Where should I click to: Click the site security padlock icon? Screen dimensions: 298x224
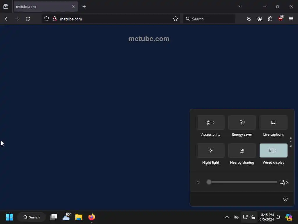[54, 19]
